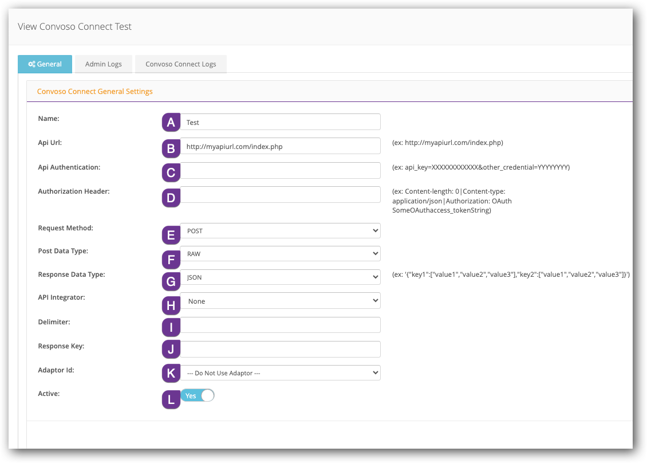This screenshot has width=647, height=463.
Task: Click the Adaptor Id label
Action: point(56,370)
